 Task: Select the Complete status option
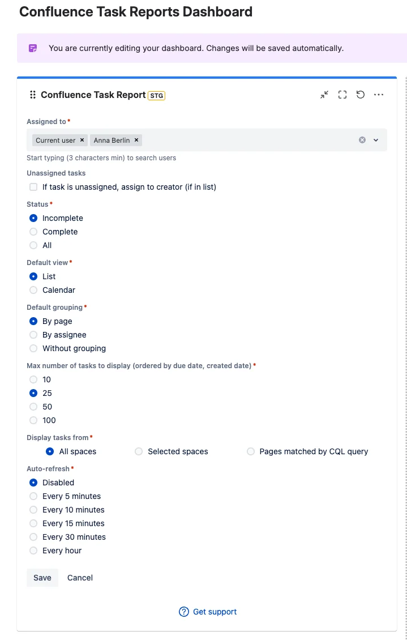[33, 232]
